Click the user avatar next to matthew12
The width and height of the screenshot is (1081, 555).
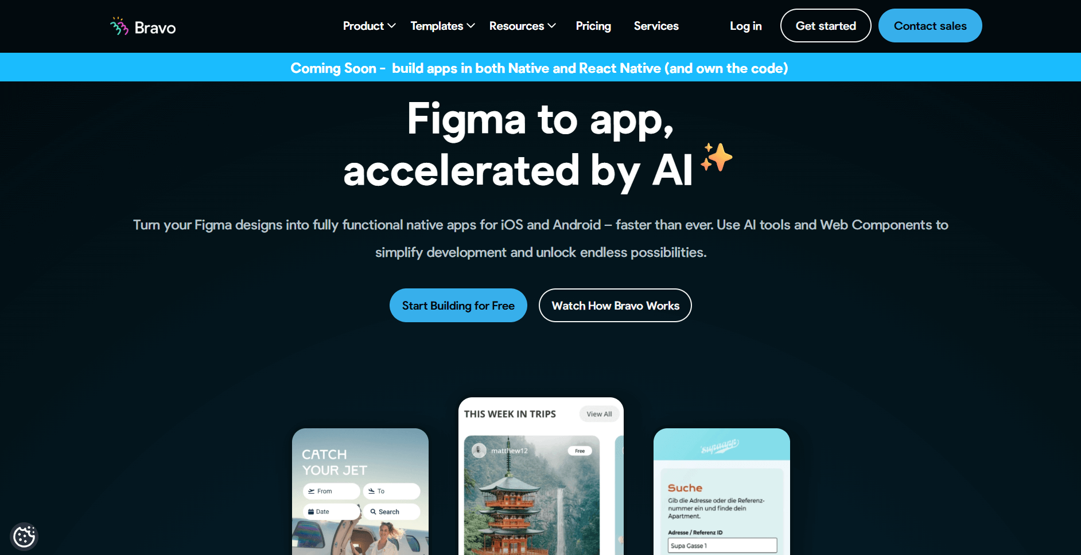479,451
